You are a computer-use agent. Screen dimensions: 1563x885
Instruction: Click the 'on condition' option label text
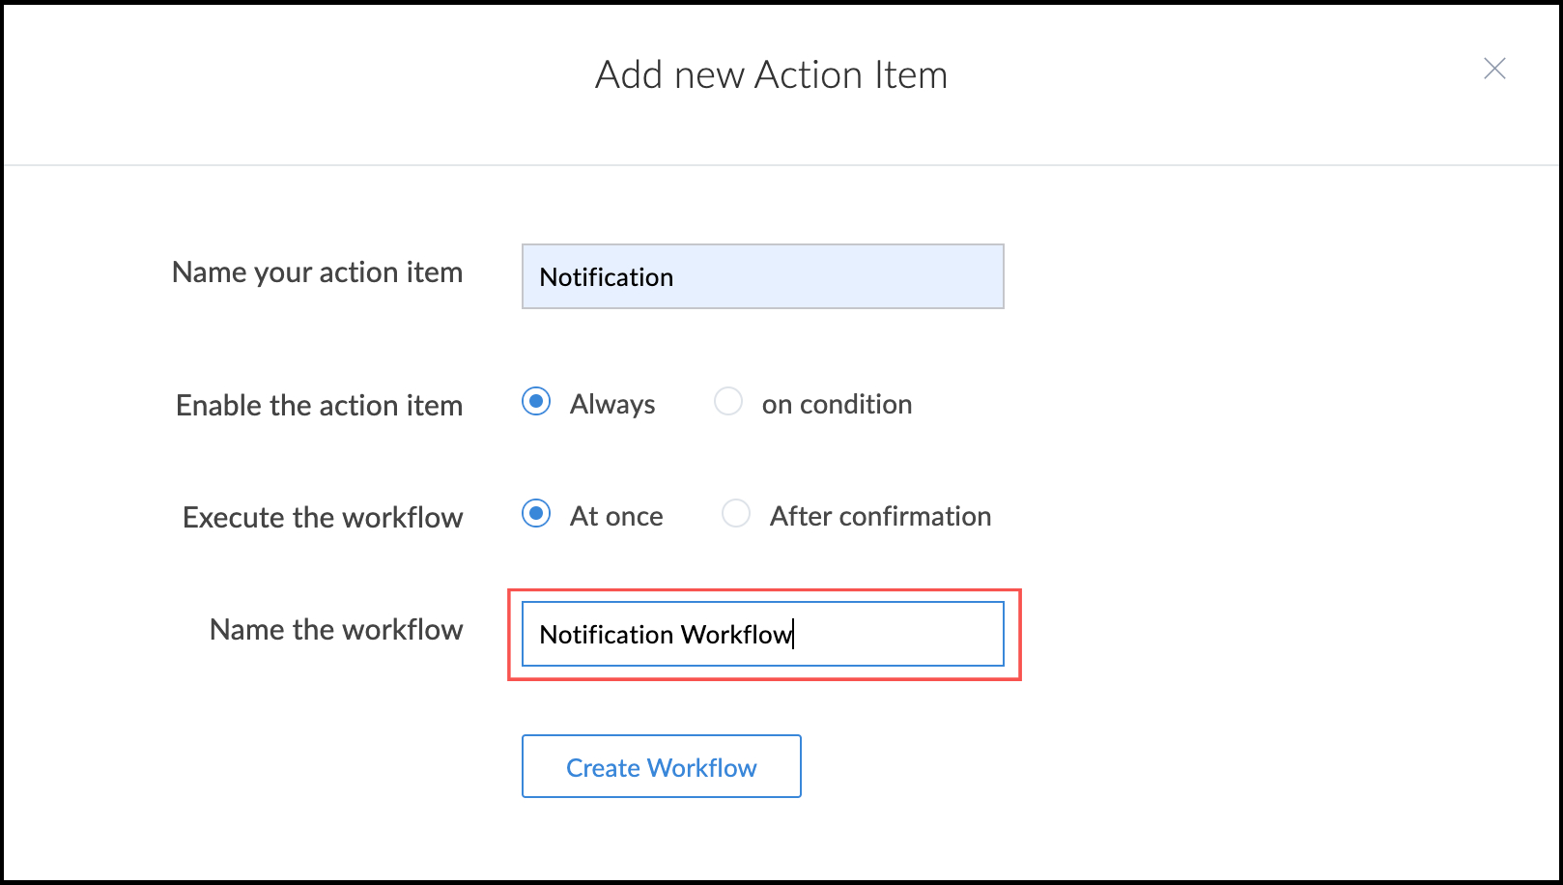tap(837, 404)
